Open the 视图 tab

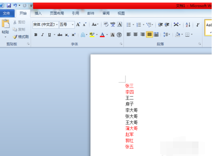(x=121, y=13)
